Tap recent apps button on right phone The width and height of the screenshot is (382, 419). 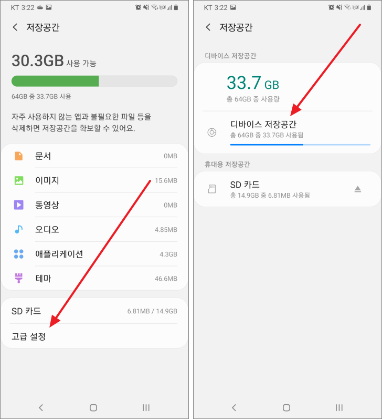(339, 407)
